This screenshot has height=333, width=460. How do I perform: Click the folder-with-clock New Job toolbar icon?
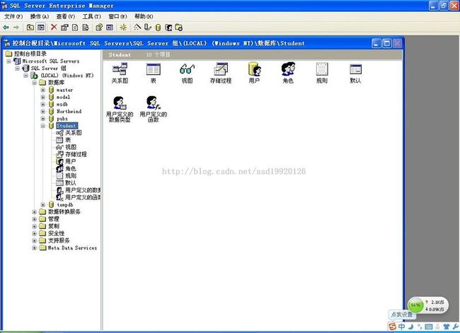(178, 28)
